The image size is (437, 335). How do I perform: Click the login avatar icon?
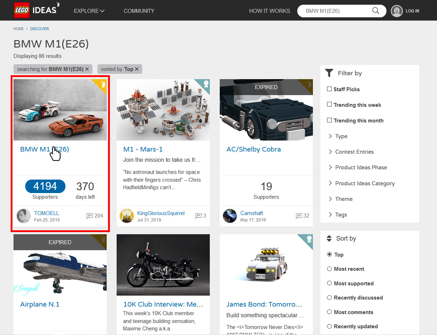click(397, 11)
